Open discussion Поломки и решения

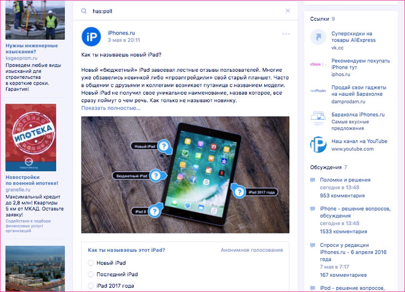tap(345, 180)
